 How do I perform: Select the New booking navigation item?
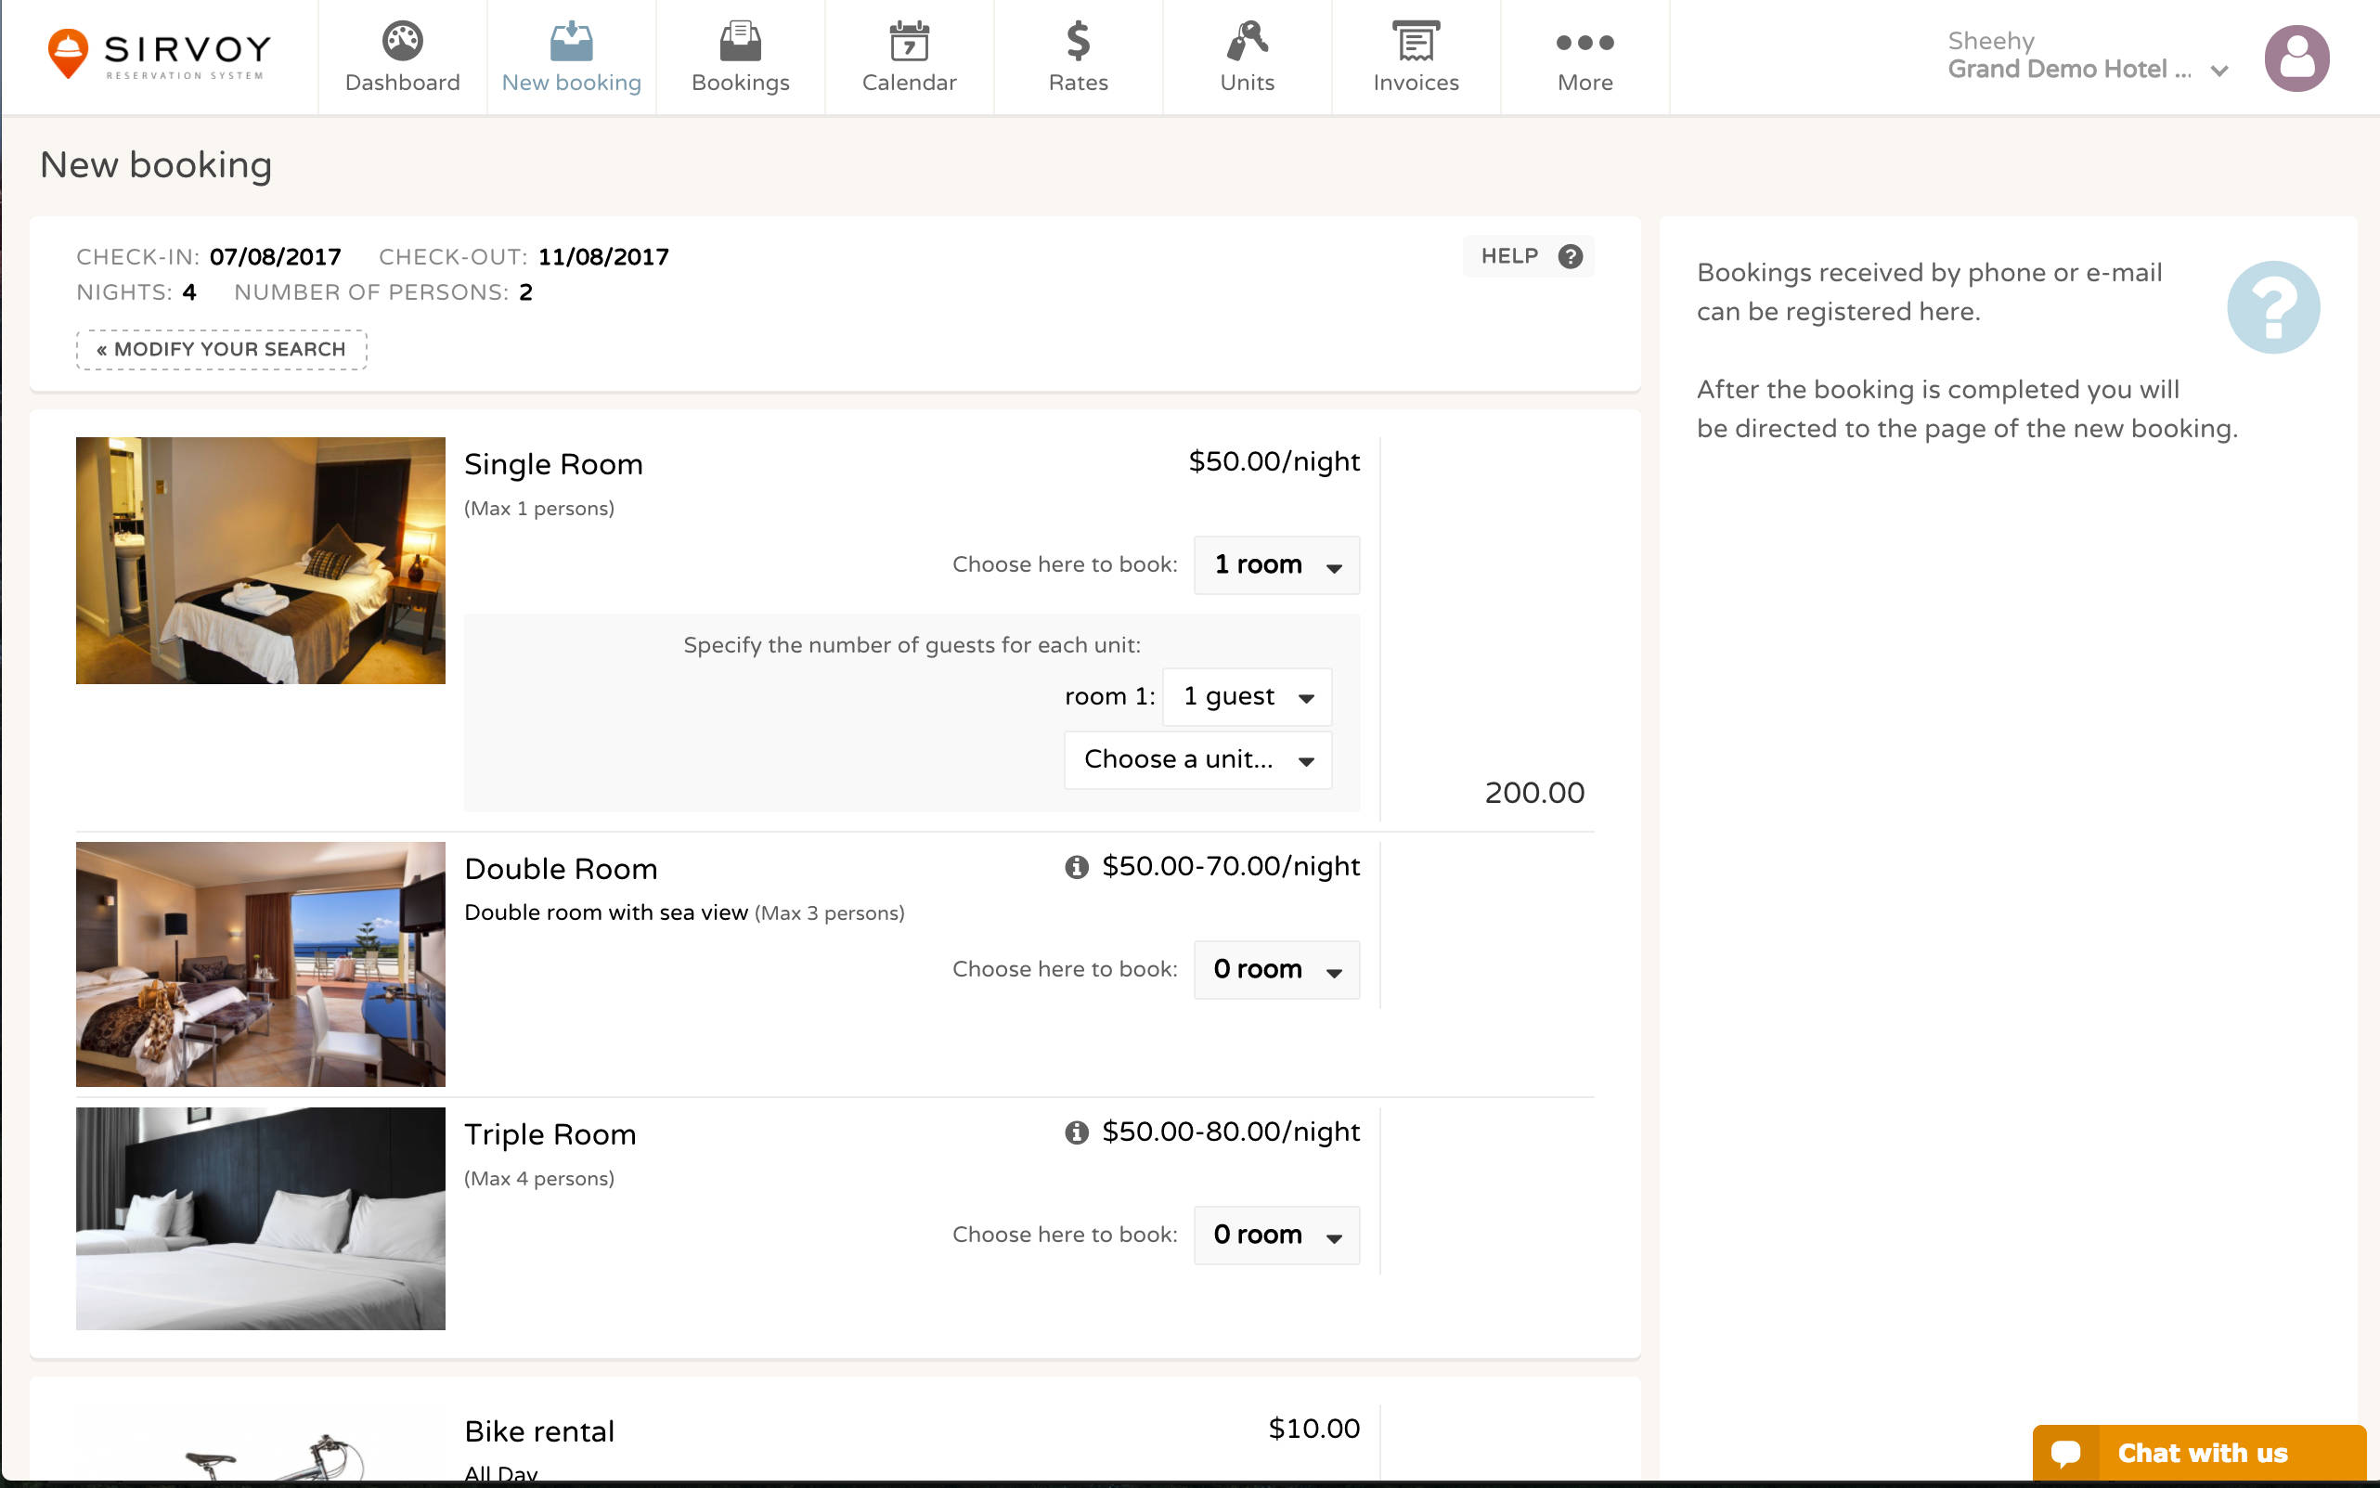coord(571,54)
